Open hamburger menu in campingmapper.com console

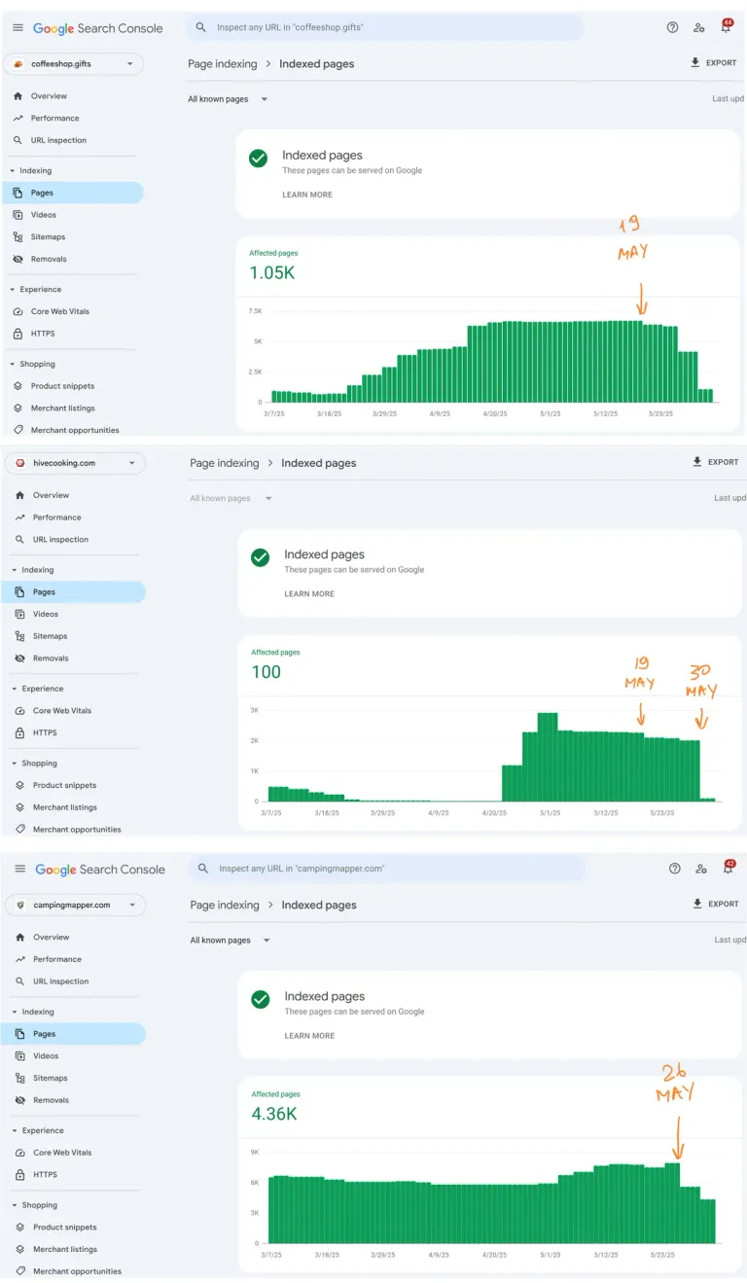tap(19, 869)
